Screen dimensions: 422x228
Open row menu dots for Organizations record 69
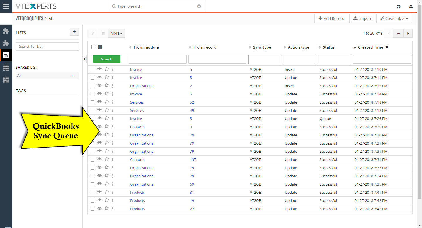[x=113, y=184]
